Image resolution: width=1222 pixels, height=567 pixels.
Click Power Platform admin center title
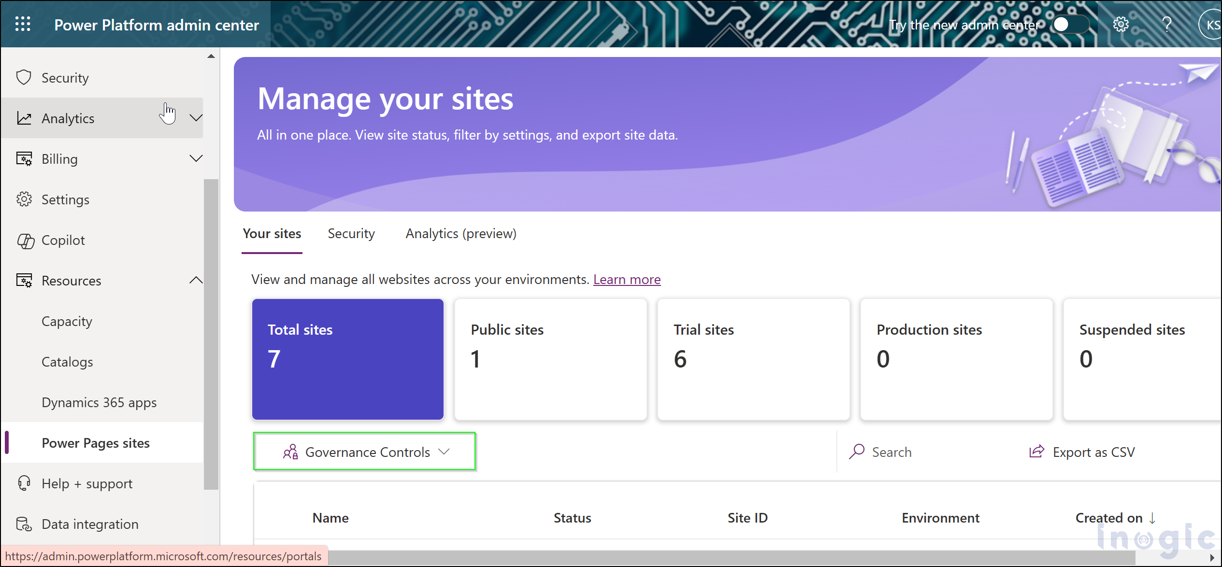(157, 25)
